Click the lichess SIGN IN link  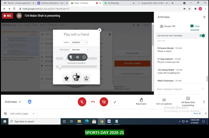[x=146, y=25]
